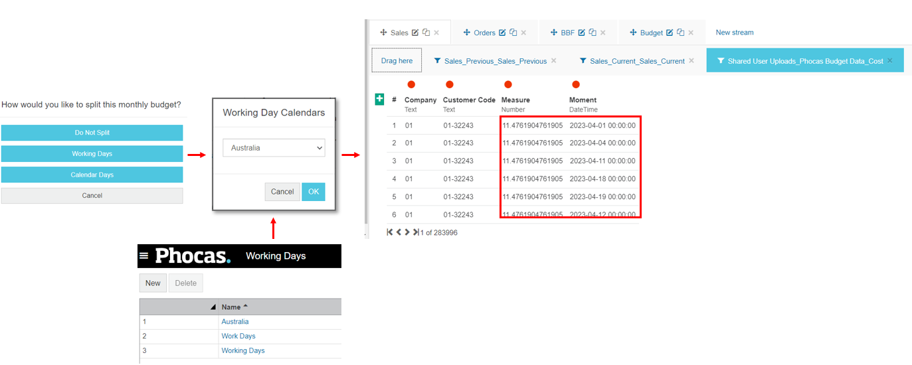The width and height of the screenshot is (912, 365).
Task: Edit the Budget stream via pencil icon
Action: coord(670,33)
